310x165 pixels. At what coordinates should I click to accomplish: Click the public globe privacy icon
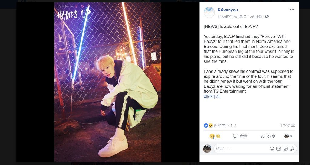click(x=267, y=16)
